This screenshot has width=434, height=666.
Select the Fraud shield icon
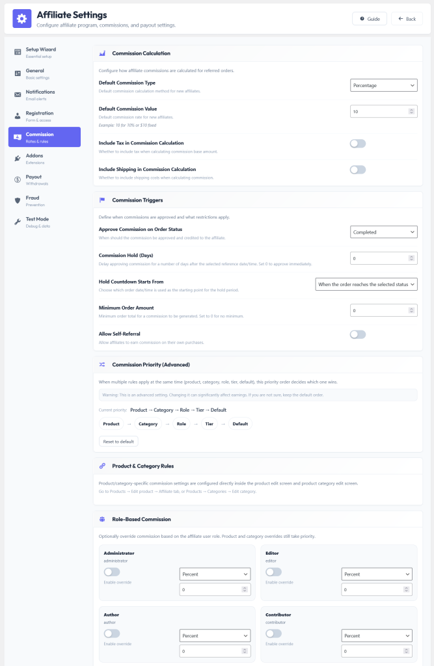[x=18, y=200]
